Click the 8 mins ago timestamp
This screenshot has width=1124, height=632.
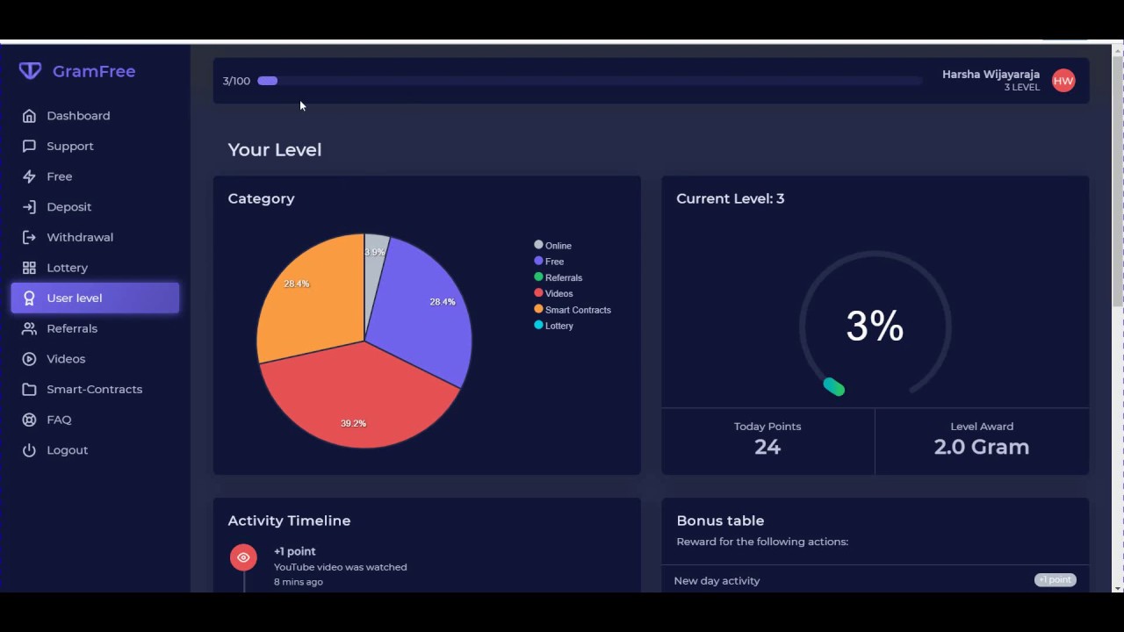click(299, 582)
